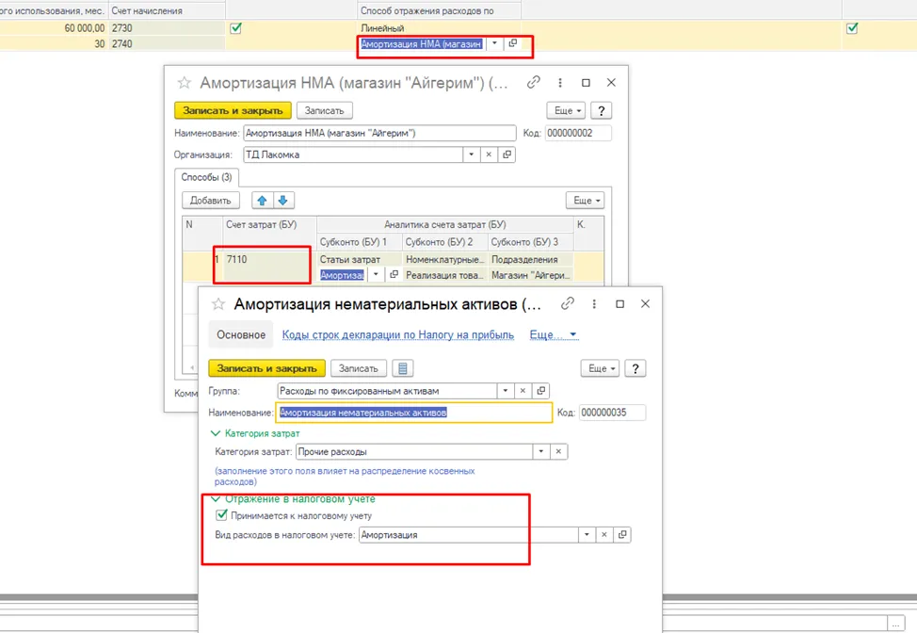The width and height of the screenshot is (917, 633).
Task: Copy link to Амортизация нематериальных активов window
Action: [568, 303]
